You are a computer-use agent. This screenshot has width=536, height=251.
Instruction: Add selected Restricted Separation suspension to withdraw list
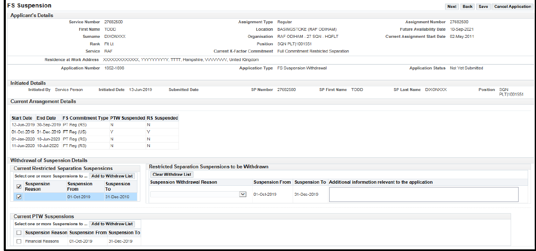click(x=112, y=176)
